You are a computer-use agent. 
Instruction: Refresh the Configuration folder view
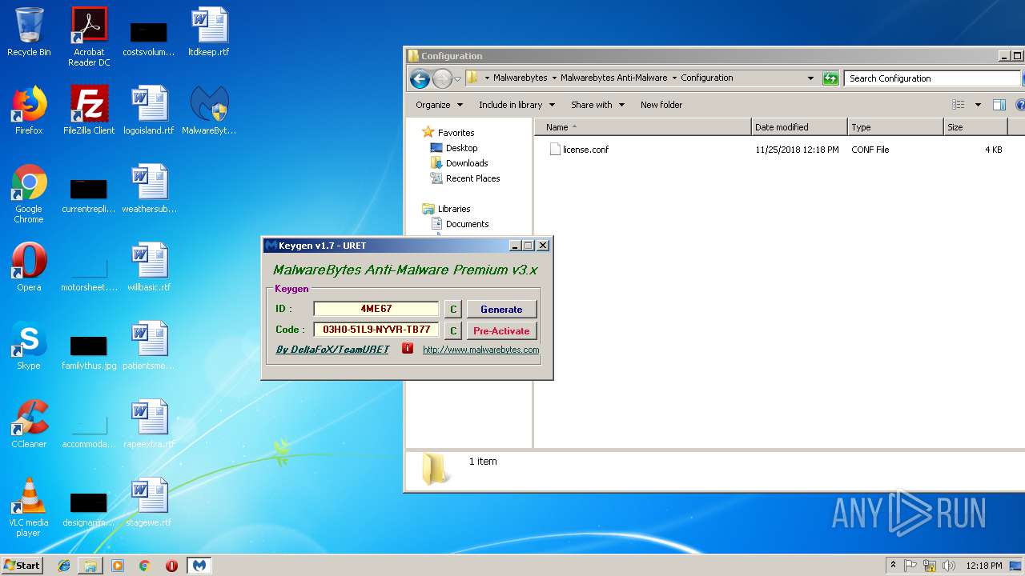830,78
